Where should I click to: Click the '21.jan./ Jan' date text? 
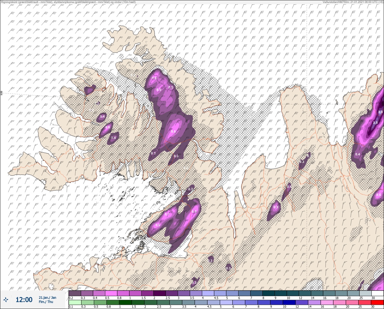47,297
